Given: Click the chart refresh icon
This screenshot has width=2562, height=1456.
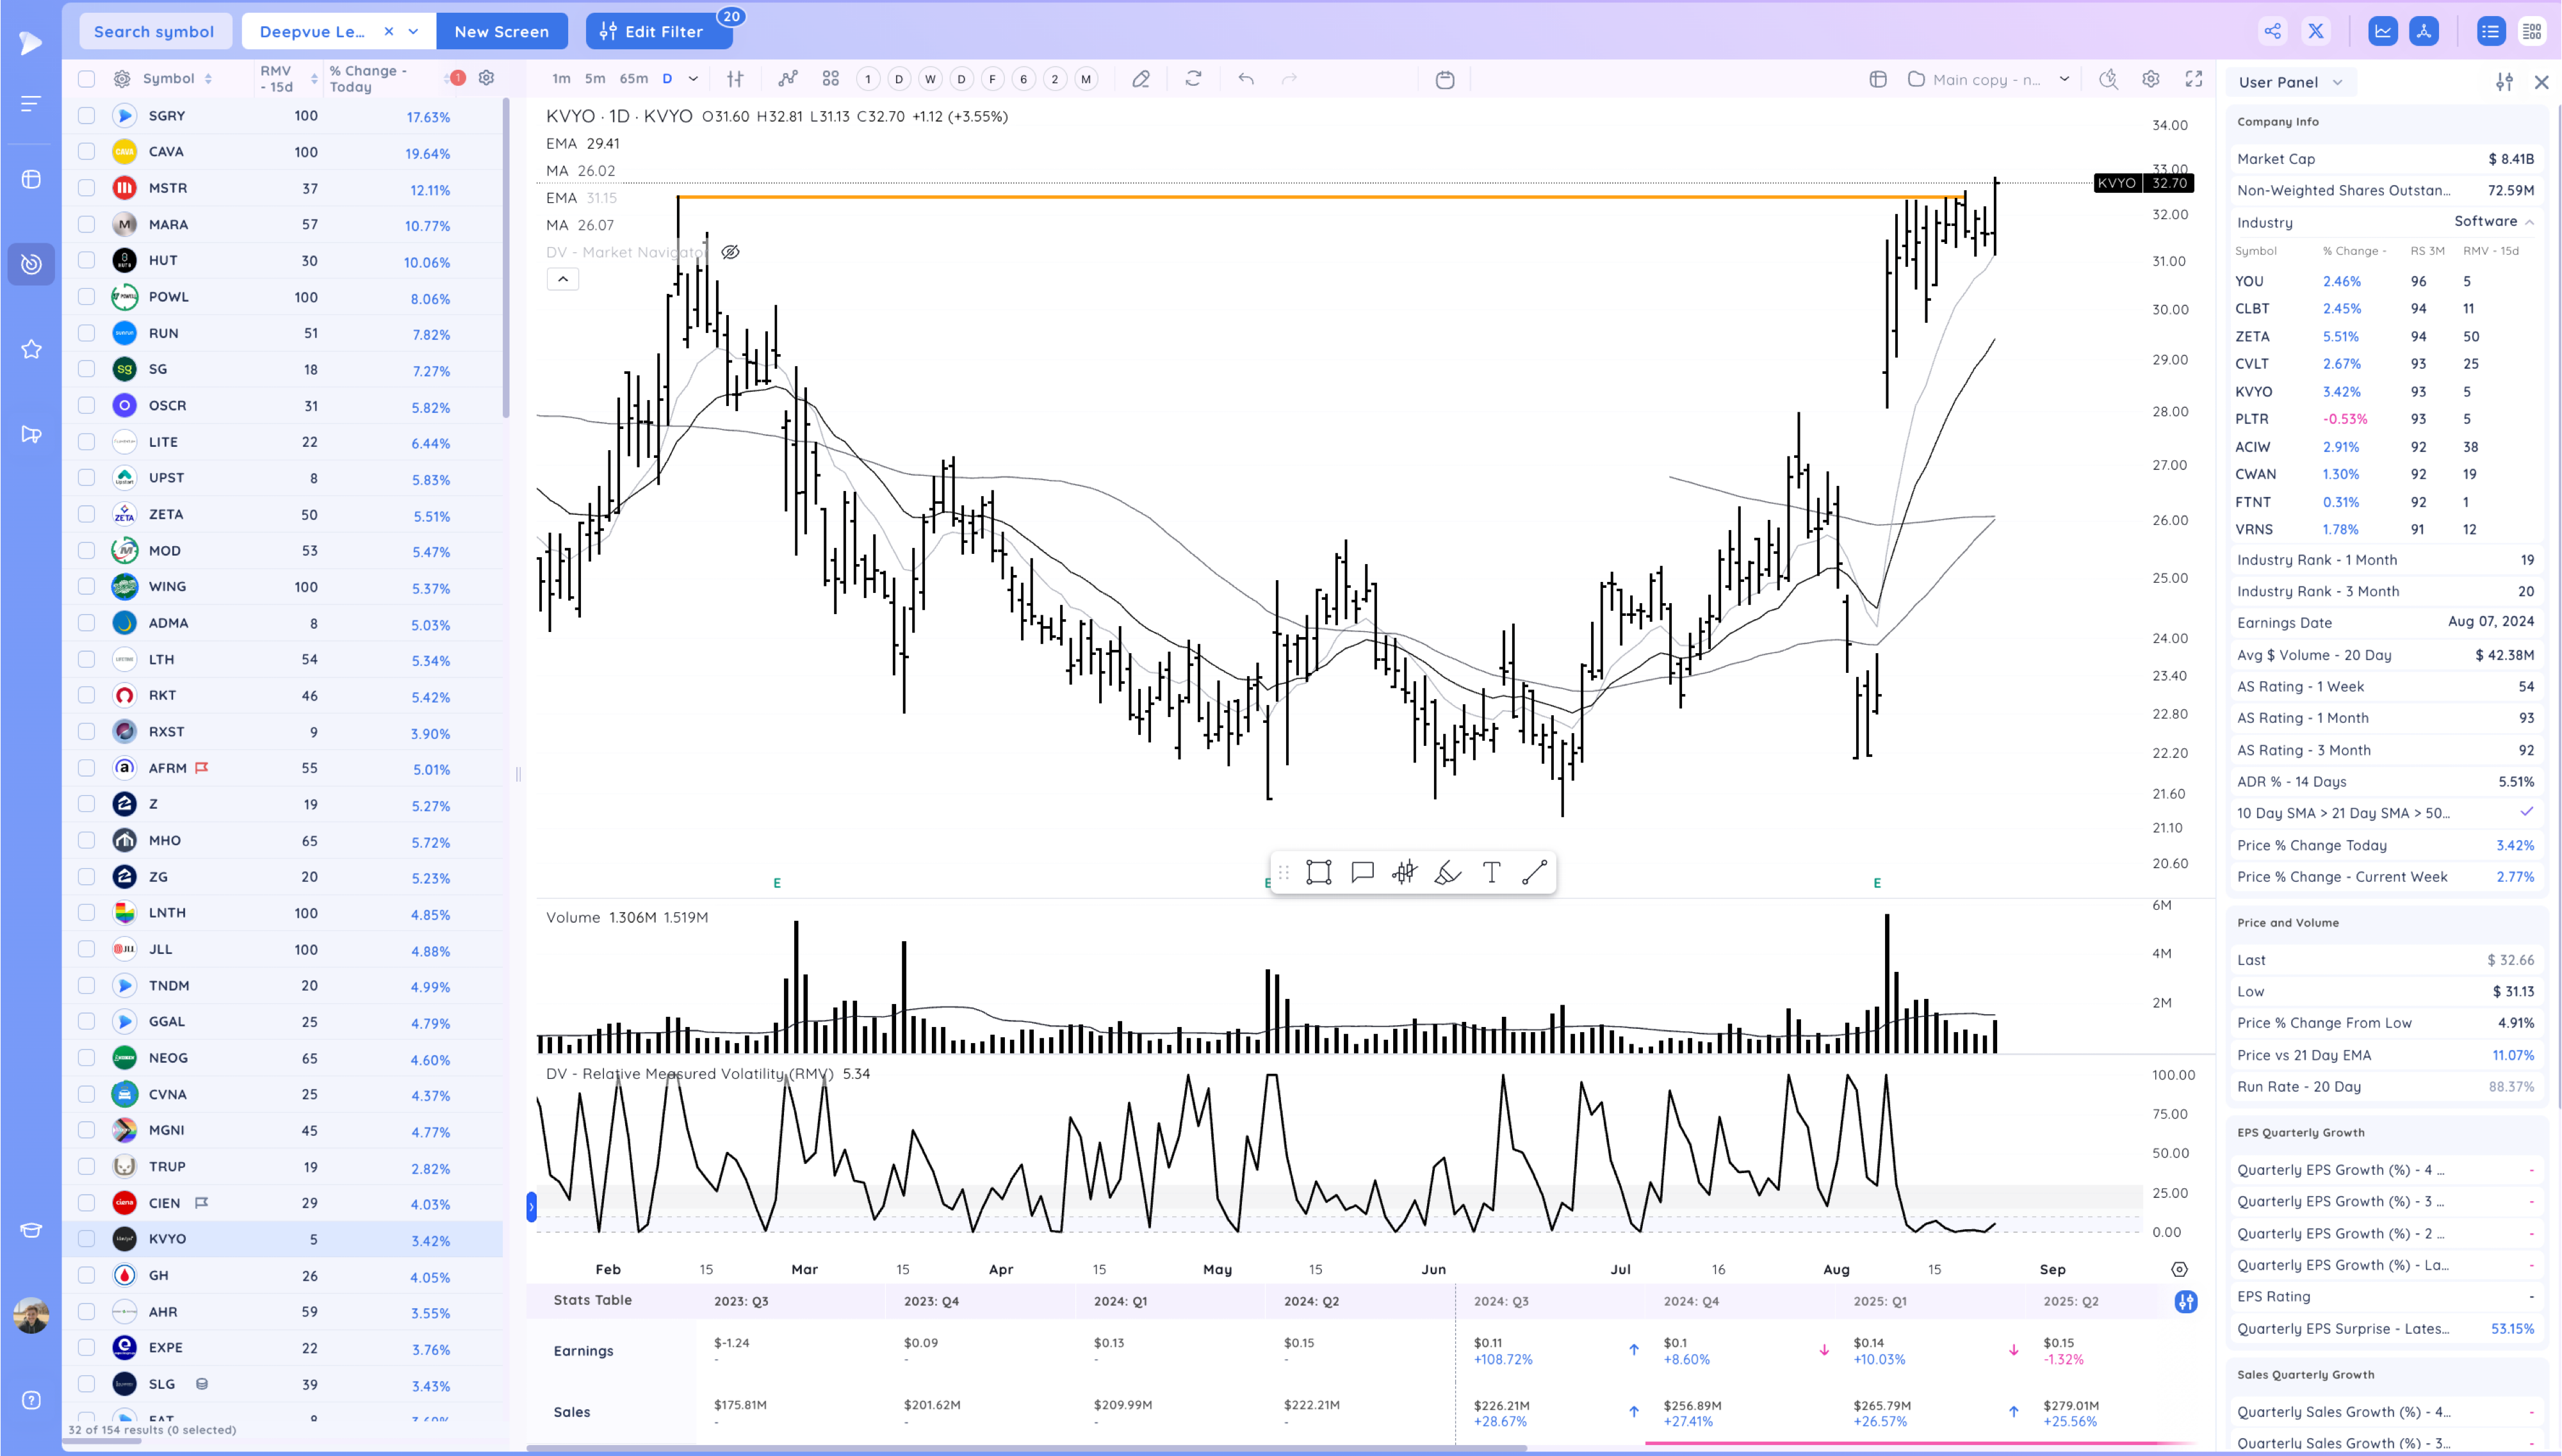Looking at the screenshot, I should pyautogui.click(x=1193, y=79).
